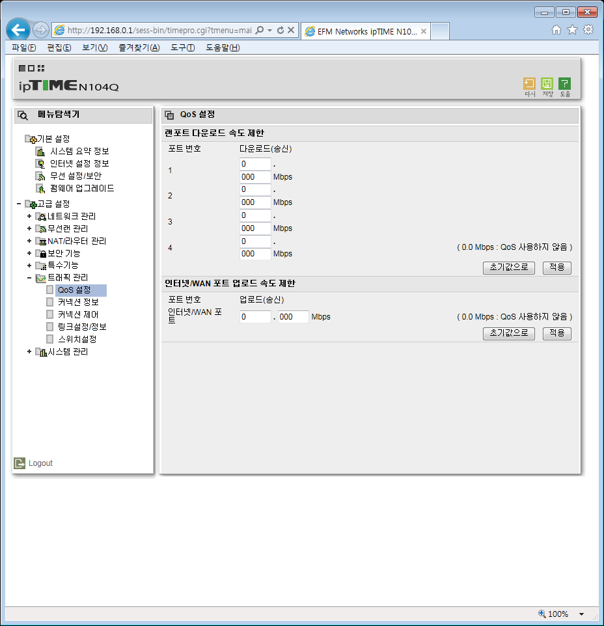Open 인터넷 설정 정보 in basic settings
The width and height of the screenshot is (604, 626).
(x=79, y=164)
